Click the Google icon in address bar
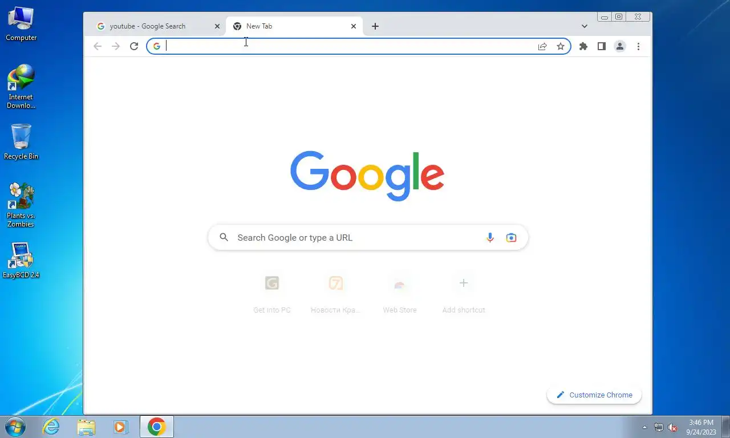This screenshot has width=730, height=438. click(157, 46)
